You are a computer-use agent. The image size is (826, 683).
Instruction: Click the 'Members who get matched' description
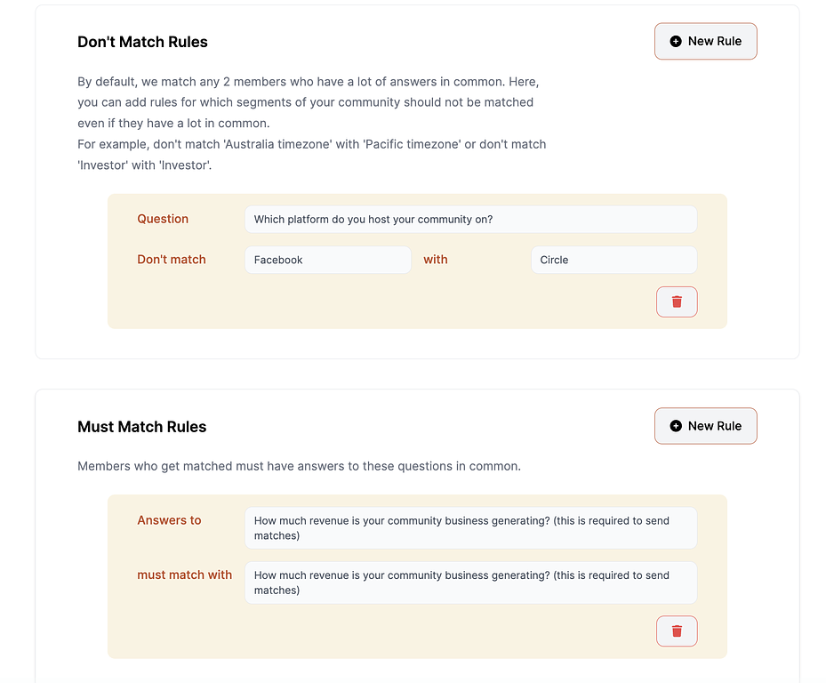coord(300,466)
